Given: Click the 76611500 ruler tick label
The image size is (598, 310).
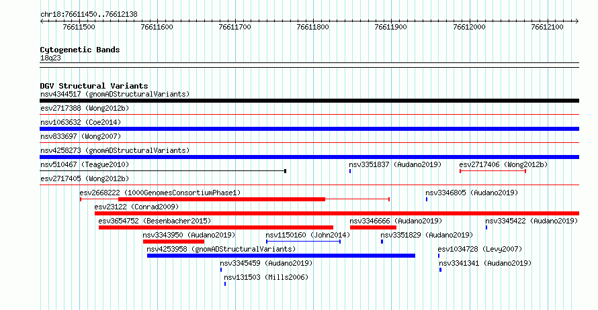Looking at the screenshot, I should pyautogui.click(x=79, y=28).
